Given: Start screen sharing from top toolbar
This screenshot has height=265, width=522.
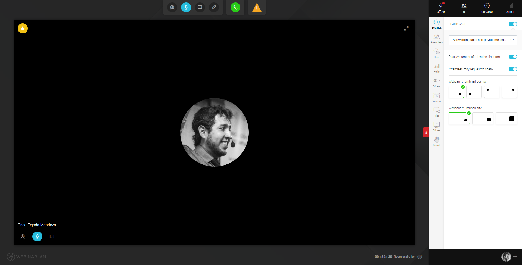Looking at the screenshot, I should tap(200, 7).
